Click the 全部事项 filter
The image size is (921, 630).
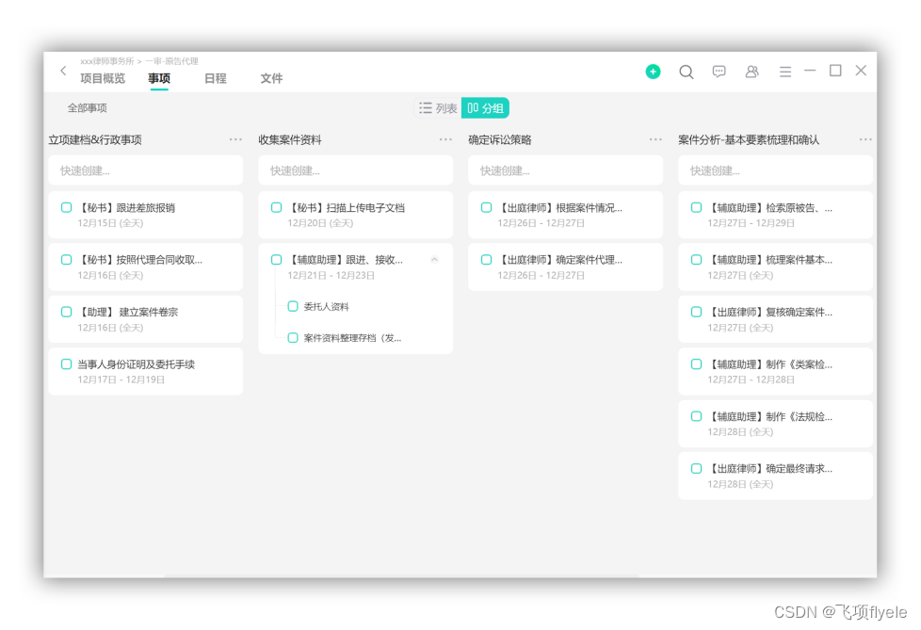[87, 108]
